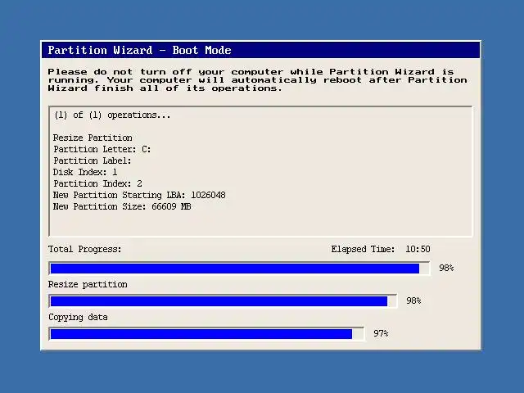The image size is (524, 393).
Task: Select the '(1) of (1) operations...' line
Action: (x=112, y=115)
